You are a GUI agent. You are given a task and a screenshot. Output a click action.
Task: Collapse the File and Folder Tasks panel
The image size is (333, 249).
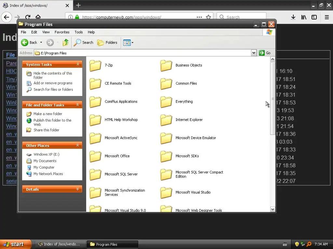pyautogui.click(x=78, y=105)
